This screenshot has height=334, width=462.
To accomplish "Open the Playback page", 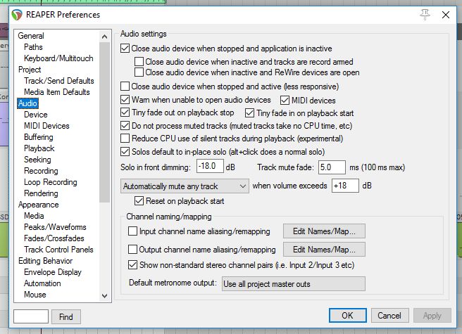I will pos(39,148).
